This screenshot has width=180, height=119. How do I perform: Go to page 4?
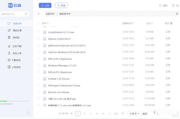[x=97, y=114]
